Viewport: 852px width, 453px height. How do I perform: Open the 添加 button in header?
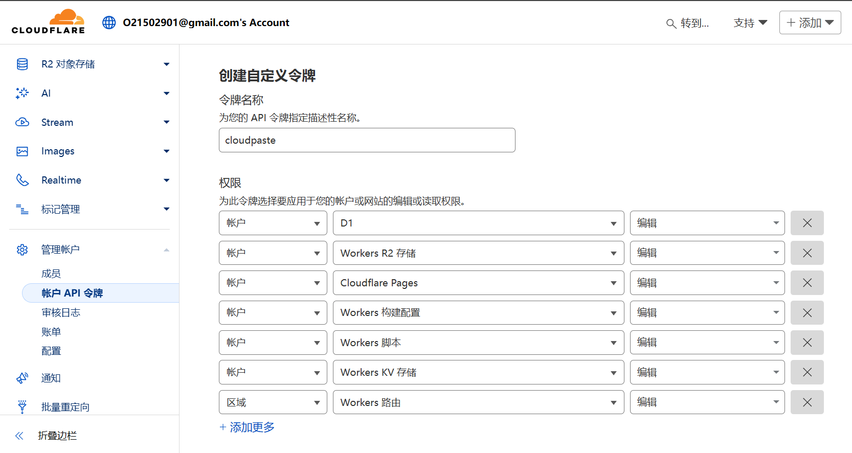[x=810, y=22]
